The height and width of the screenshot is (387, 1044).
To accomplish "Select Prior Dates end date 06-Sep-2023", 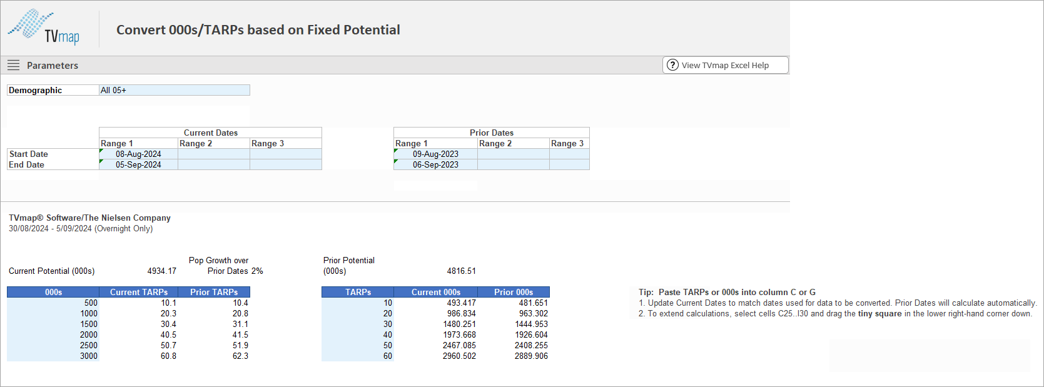I will tap(435, 164).
